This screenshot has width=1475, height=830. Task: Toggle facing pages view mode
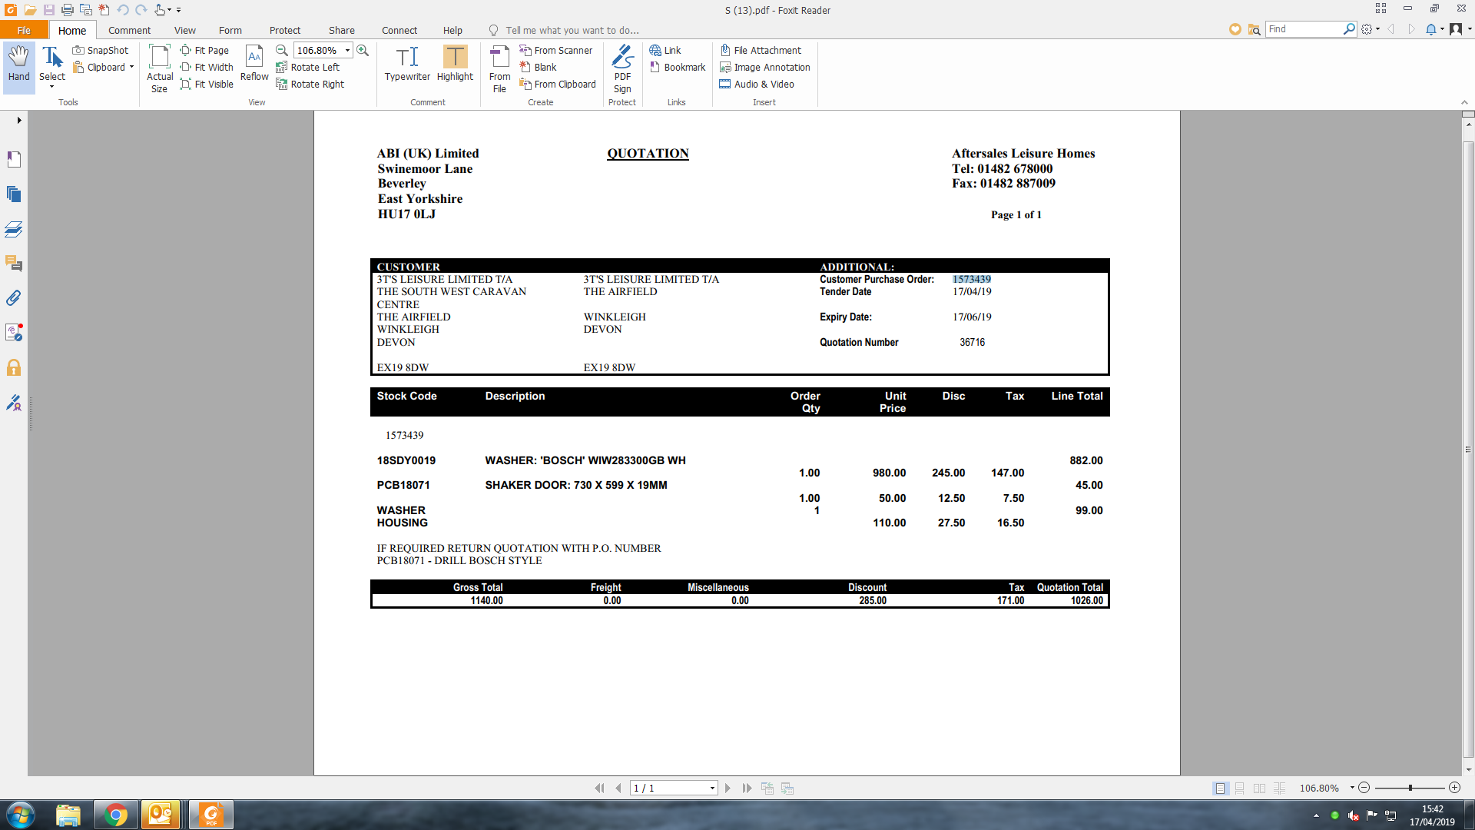click(1259, 788)
